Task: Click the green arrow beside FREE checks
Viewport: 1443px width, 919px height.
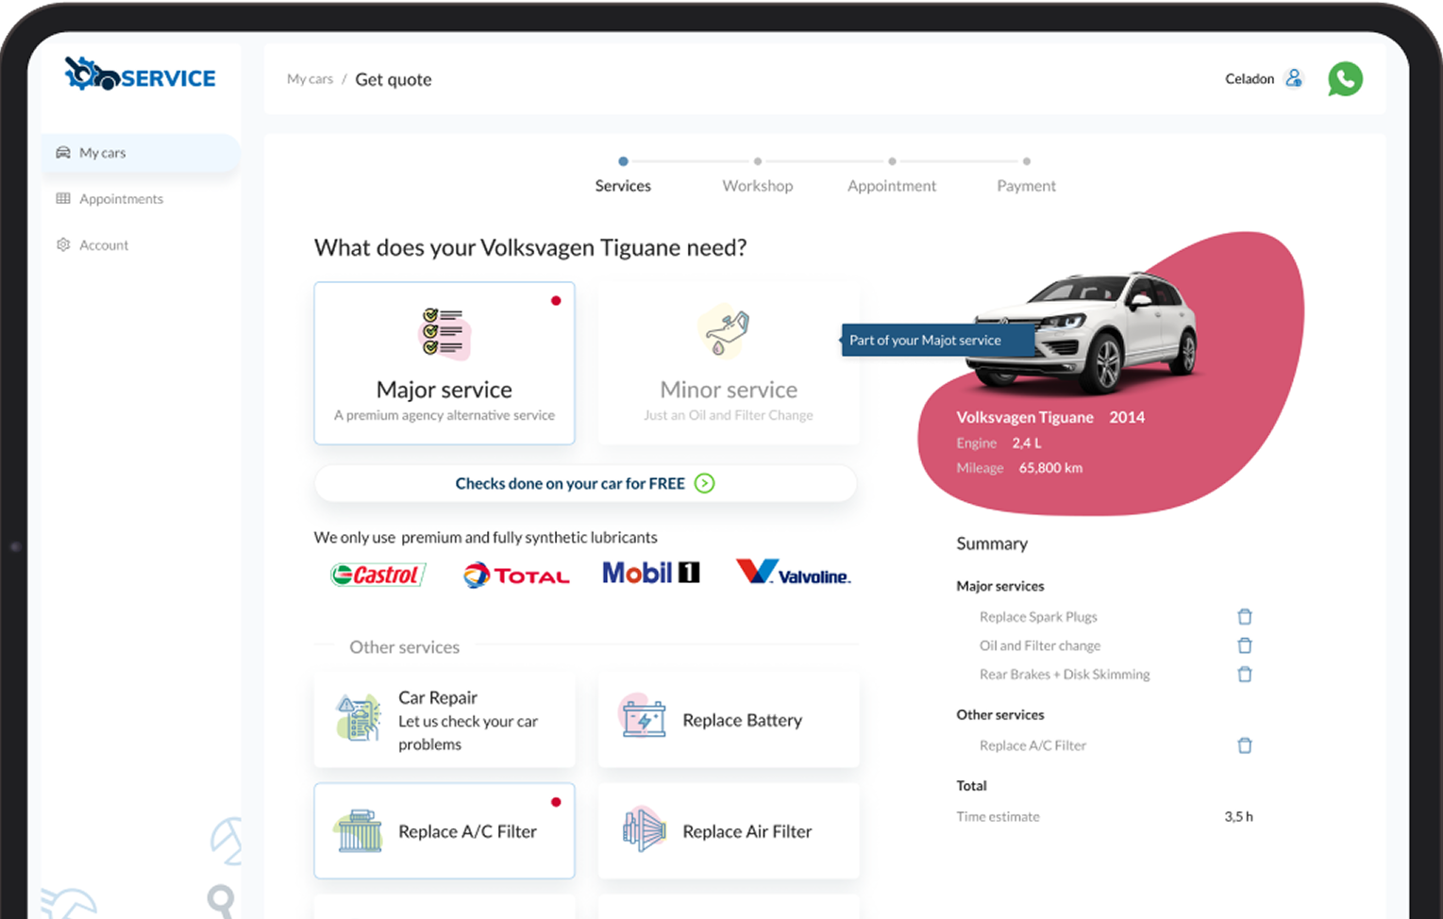Action: pyautogui.click(x=704, y=483)
